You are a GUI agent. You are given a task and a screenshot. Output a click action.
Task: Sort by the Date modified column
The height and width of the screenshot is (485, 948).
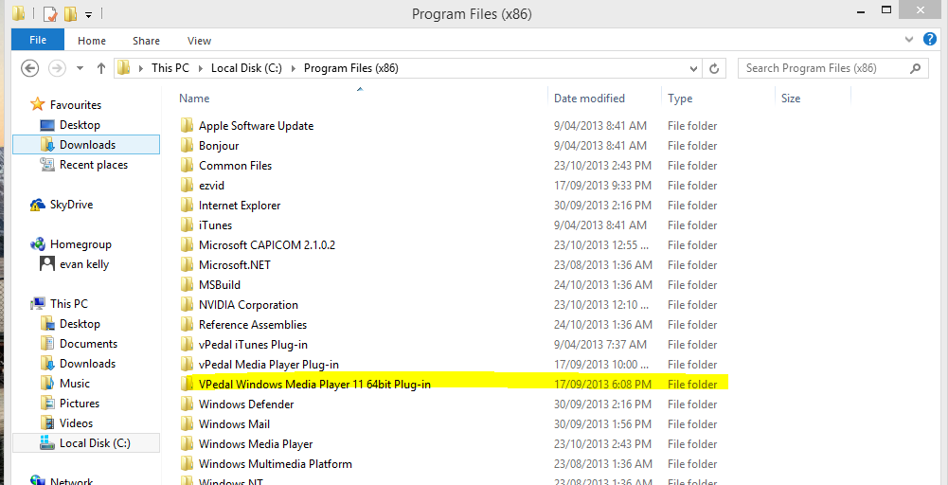(589, 99)
